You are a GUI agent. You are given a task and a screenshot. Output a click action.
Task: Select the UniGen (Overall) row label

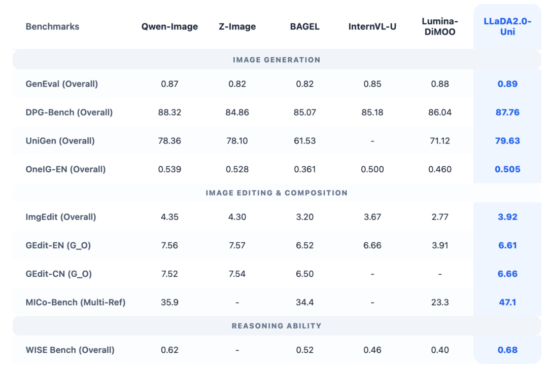(x=60, y=140)
